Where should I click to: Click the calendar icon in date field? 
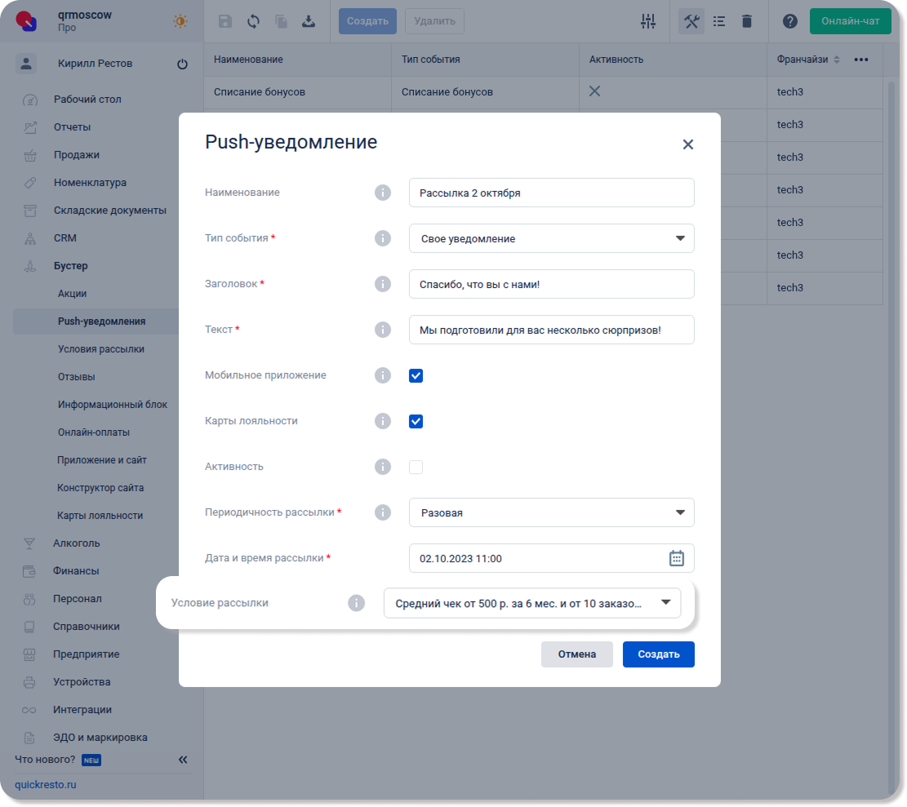pos(676,558)
